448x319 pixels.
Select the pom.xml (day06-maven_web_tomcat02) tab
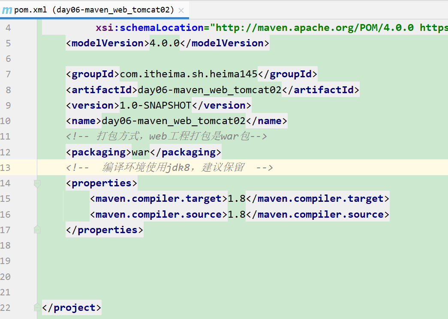(x=94, y=10)
